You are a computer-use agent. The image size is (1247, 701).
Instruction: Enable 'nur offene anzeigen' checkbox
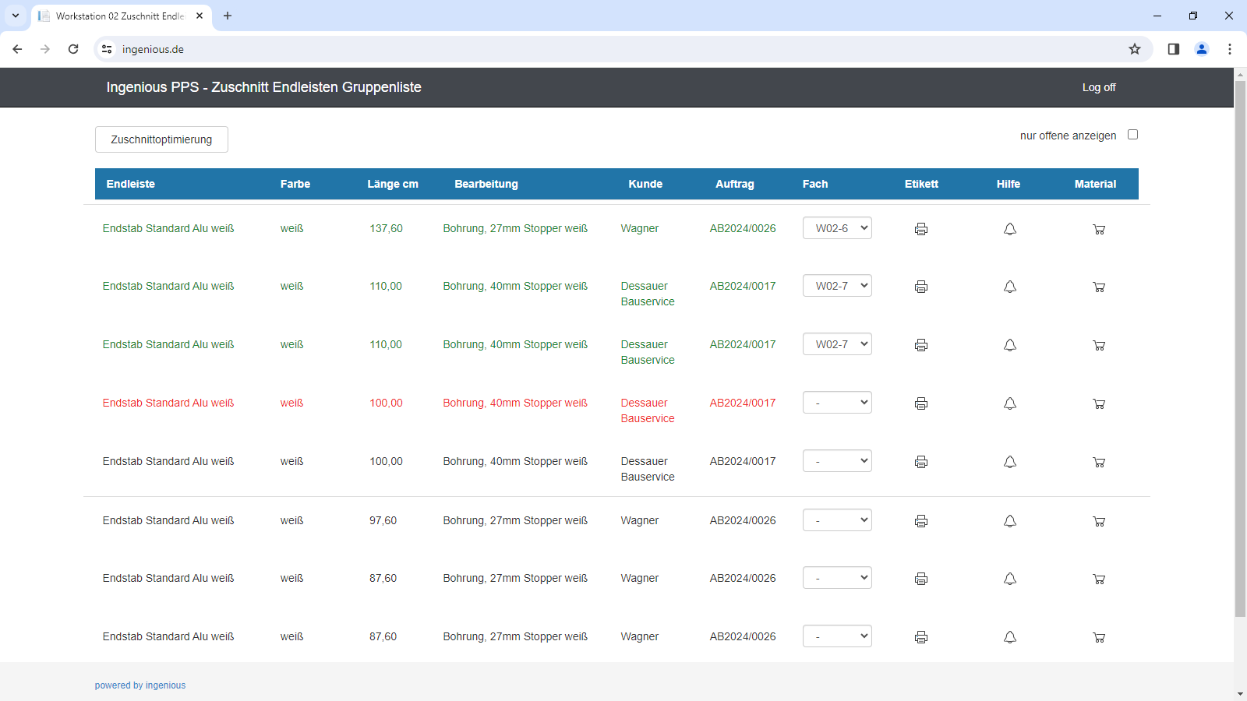click(1132, 135)
